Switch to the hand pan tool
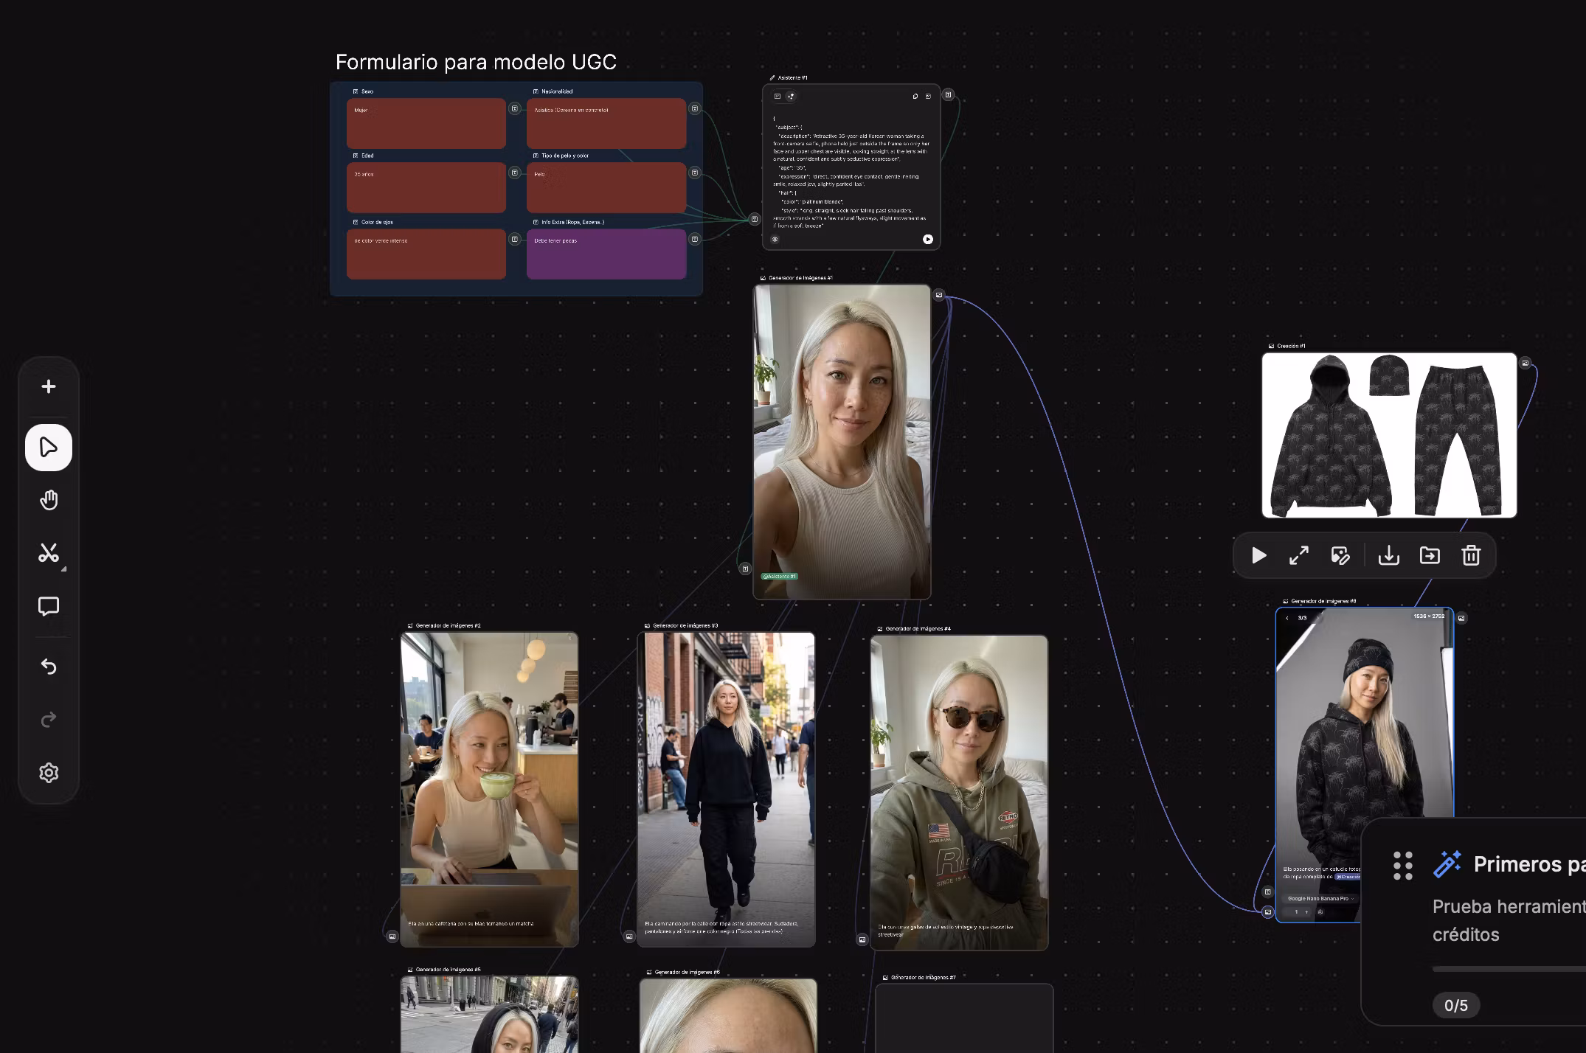The height and width of the screenshot is (1053, 1586). [49, 501]
